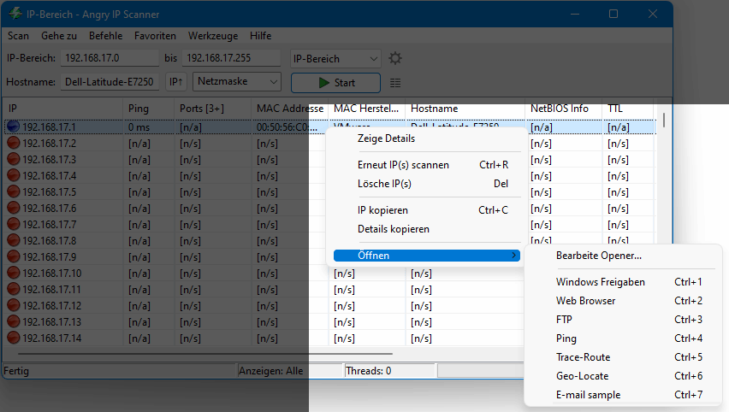Click the fetchers list icon beside Start
The height and width of the screenshot is (412, 729).
395,83
